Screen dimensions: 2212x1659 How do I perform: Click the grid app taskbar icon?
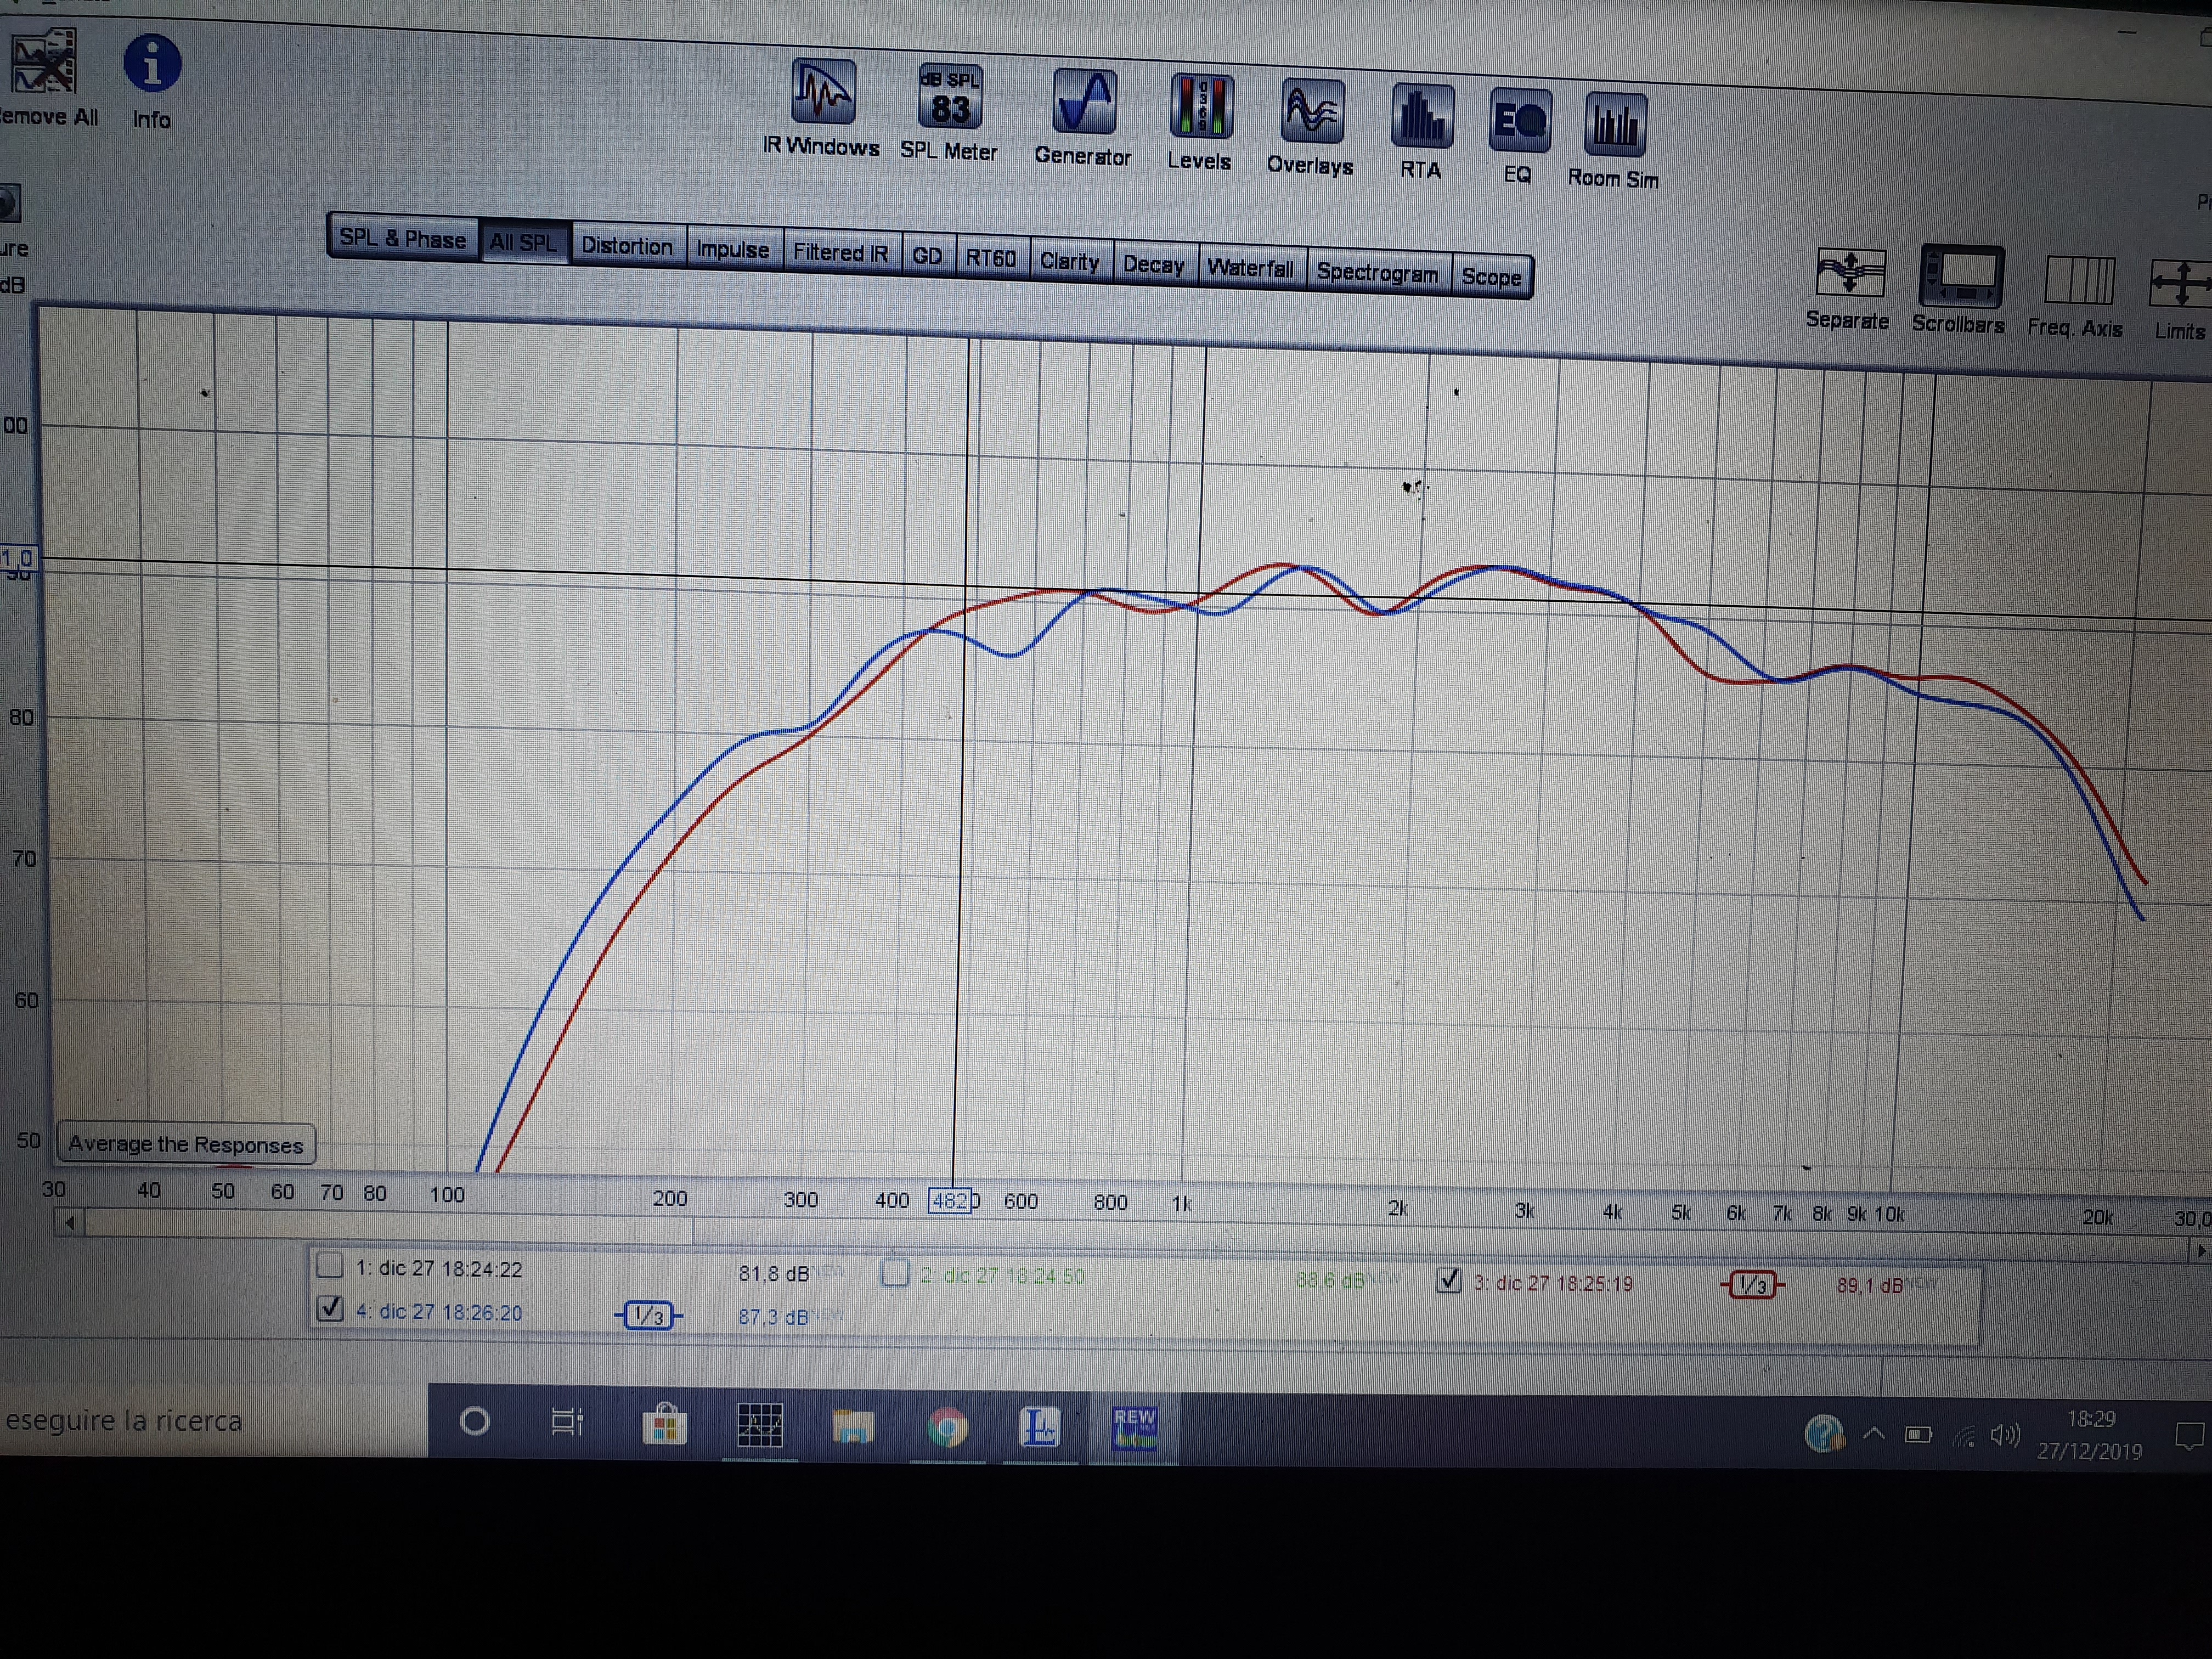click(759, 1425)
